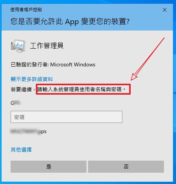176x184 pixels.
Task: Click the heading 您是否要允許此 App 變更您的裝置?
Action: [70, 21]
